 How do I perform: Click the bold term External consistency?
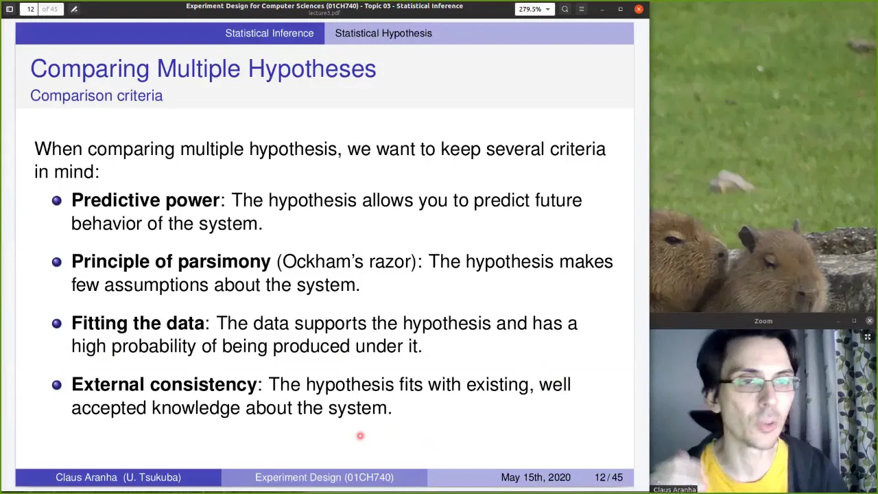pos(164,384)
